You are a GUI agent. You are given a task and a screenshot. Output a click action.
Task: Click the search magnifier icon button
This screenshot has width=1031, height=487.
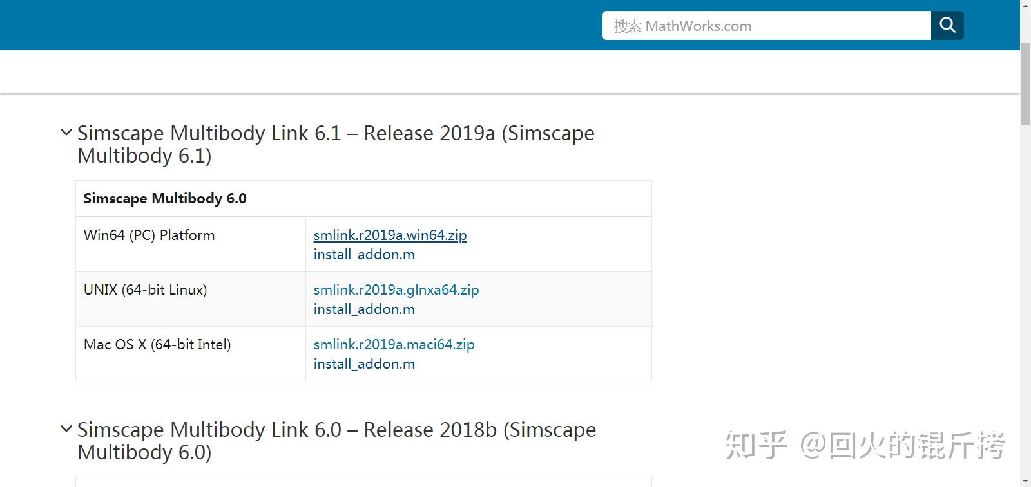947,25
